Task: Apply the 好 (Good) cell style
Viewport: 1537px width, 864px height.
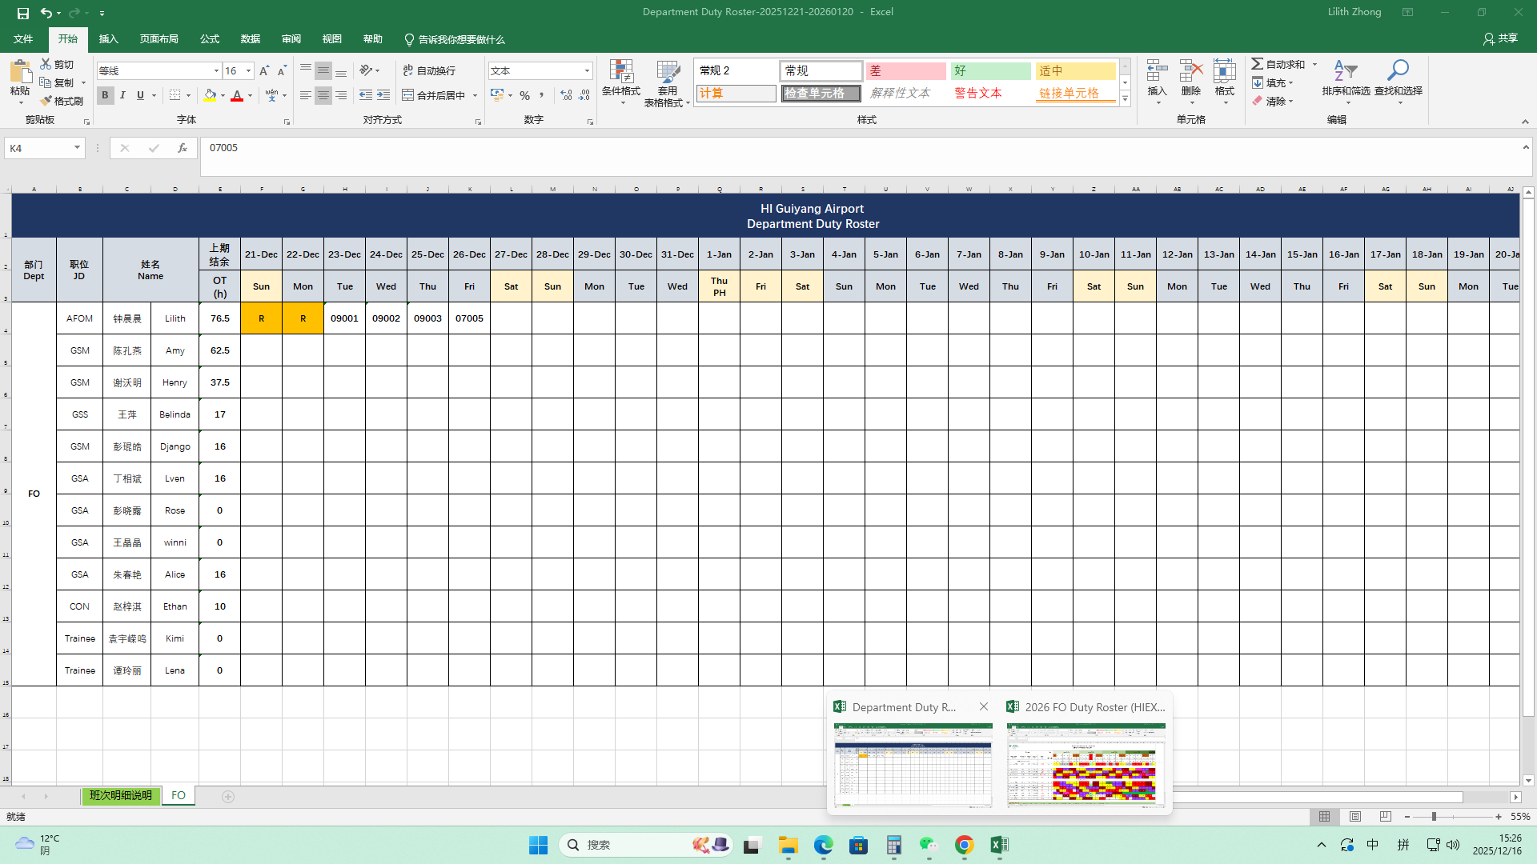Action: [990, 71]
